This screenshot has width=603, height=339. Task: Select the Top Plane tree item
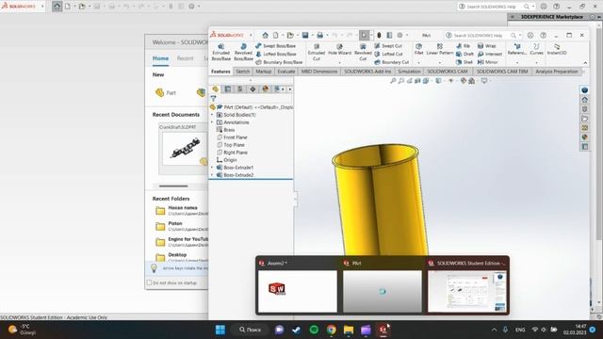tap(231, 145)
